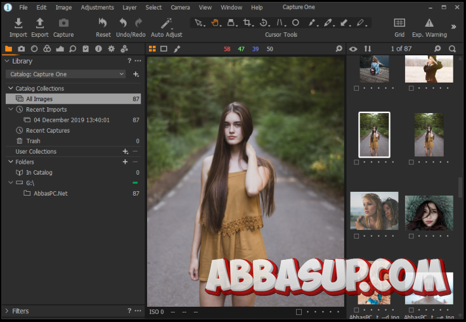Select the Crop cursor tool
466x322 pixels.
(x=247, y=22)
